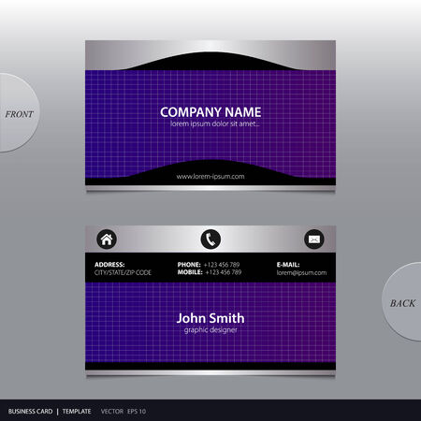421x421 pixels.
Task: Click the lorem@ipsum.com email address
Action: click(x=301, y=273)
